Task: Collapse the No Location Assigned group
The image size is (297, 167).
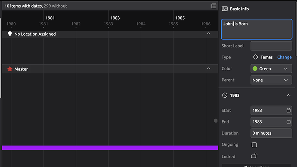Action: (208, 34)
